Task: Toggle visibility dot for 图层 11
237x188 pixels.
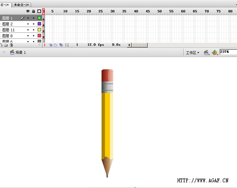Action: coord(28,30)
